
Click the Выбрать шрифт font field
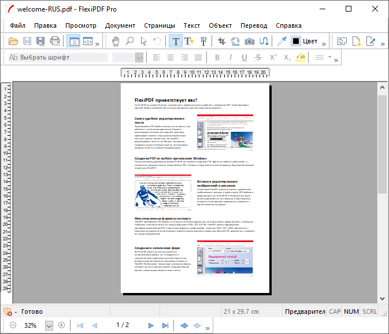point(58,57)
